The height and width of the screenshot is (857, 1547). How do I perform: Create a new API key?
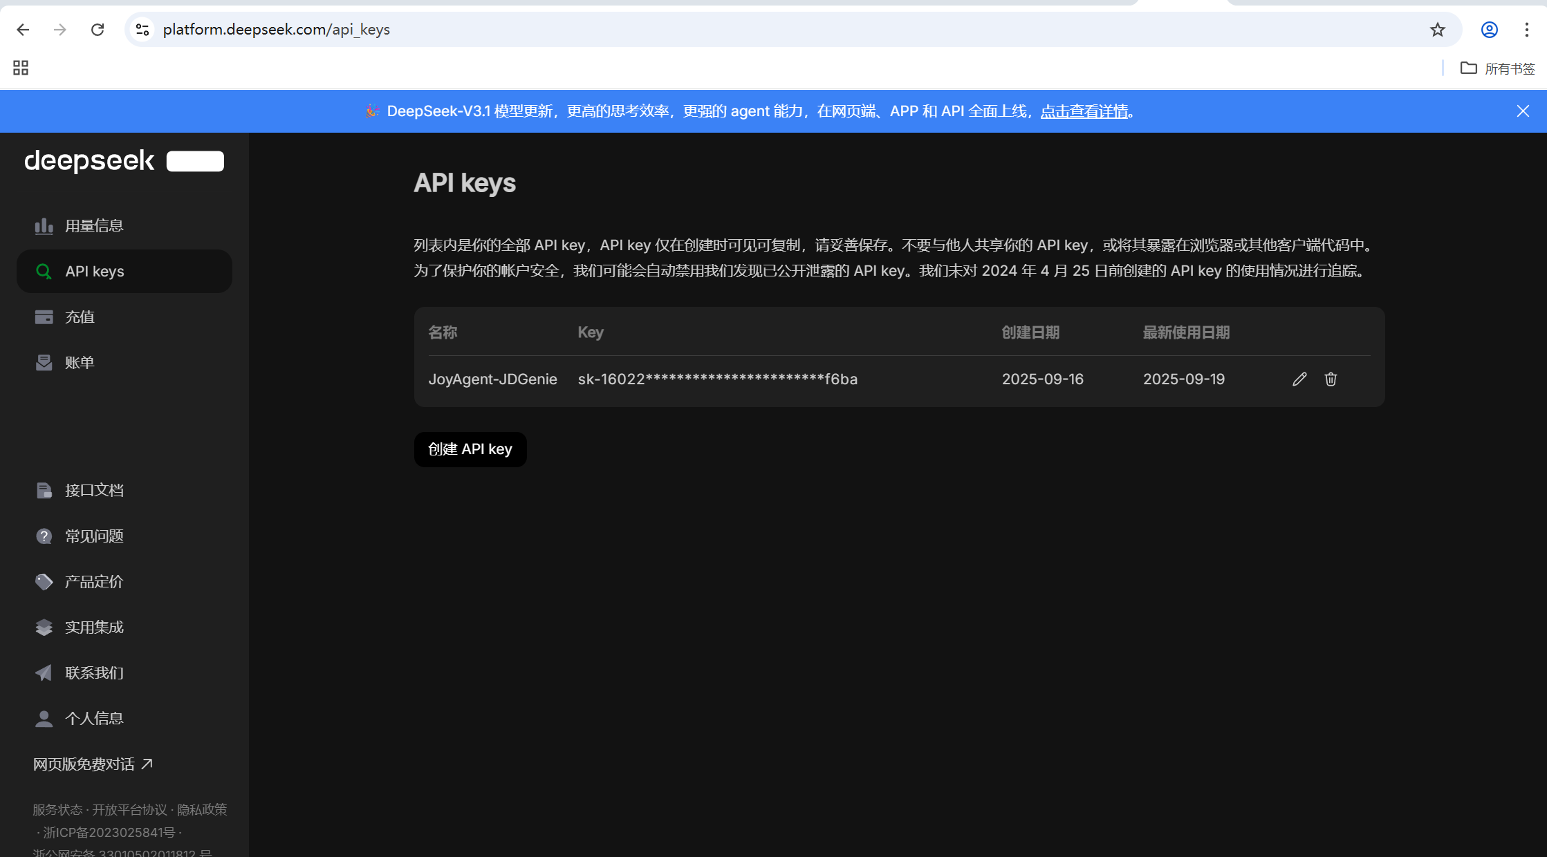pos(470,449)
